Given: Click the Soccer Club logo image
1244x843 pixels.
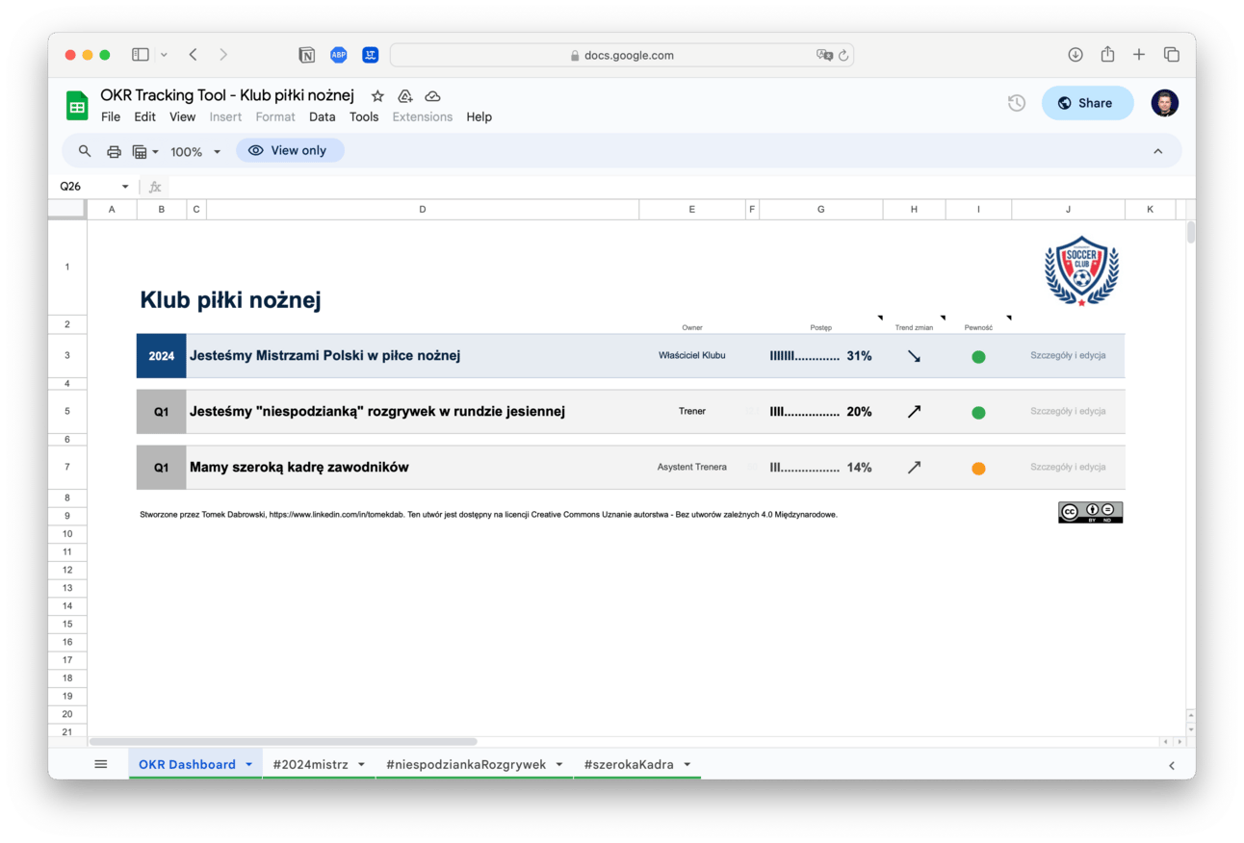Looking at the screenshot, I should pos(1081,271).
